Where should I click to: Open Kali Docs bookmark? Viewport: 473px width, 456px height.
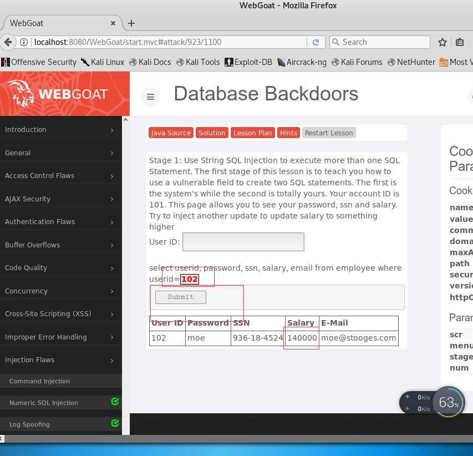[x=150, y=62]
